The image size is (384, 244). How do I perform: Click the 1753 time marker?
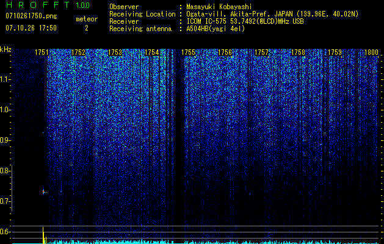click(115, 52)
